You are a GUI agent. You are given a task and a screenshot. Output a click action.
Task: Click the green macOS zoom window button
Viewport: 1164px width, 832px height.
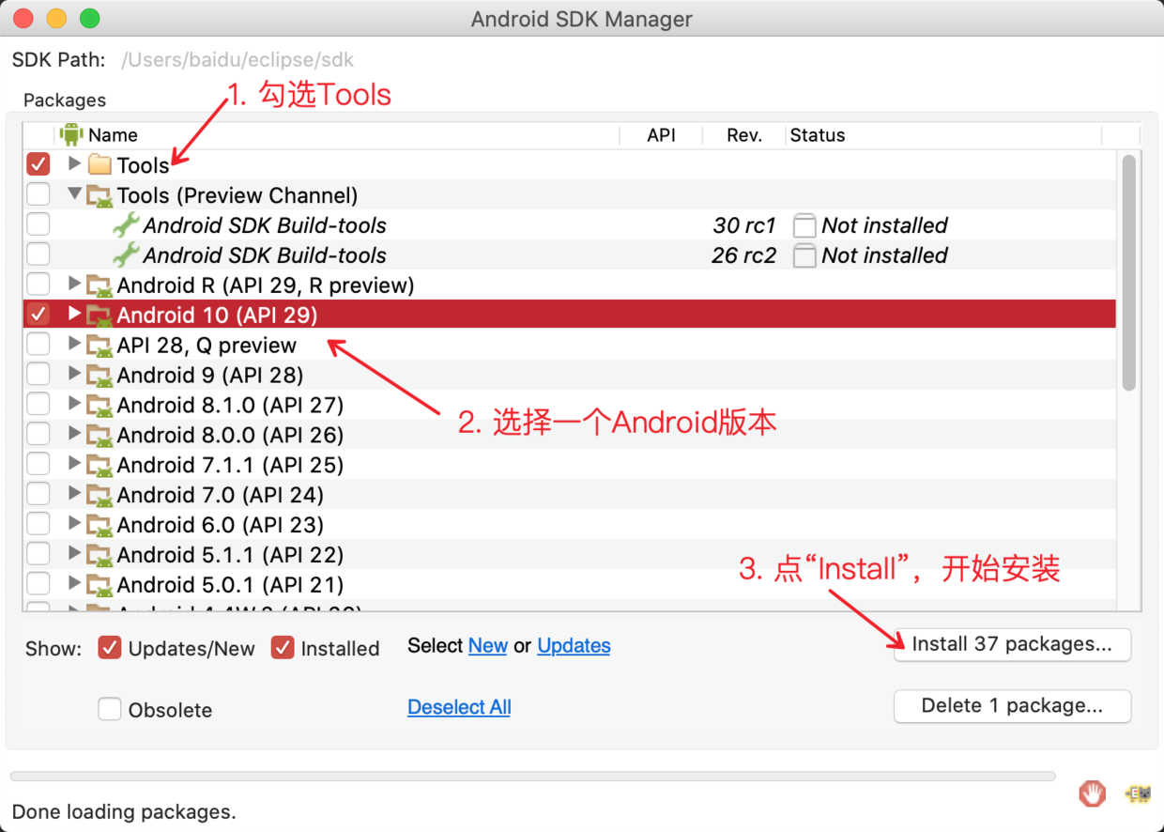[89, 19]
